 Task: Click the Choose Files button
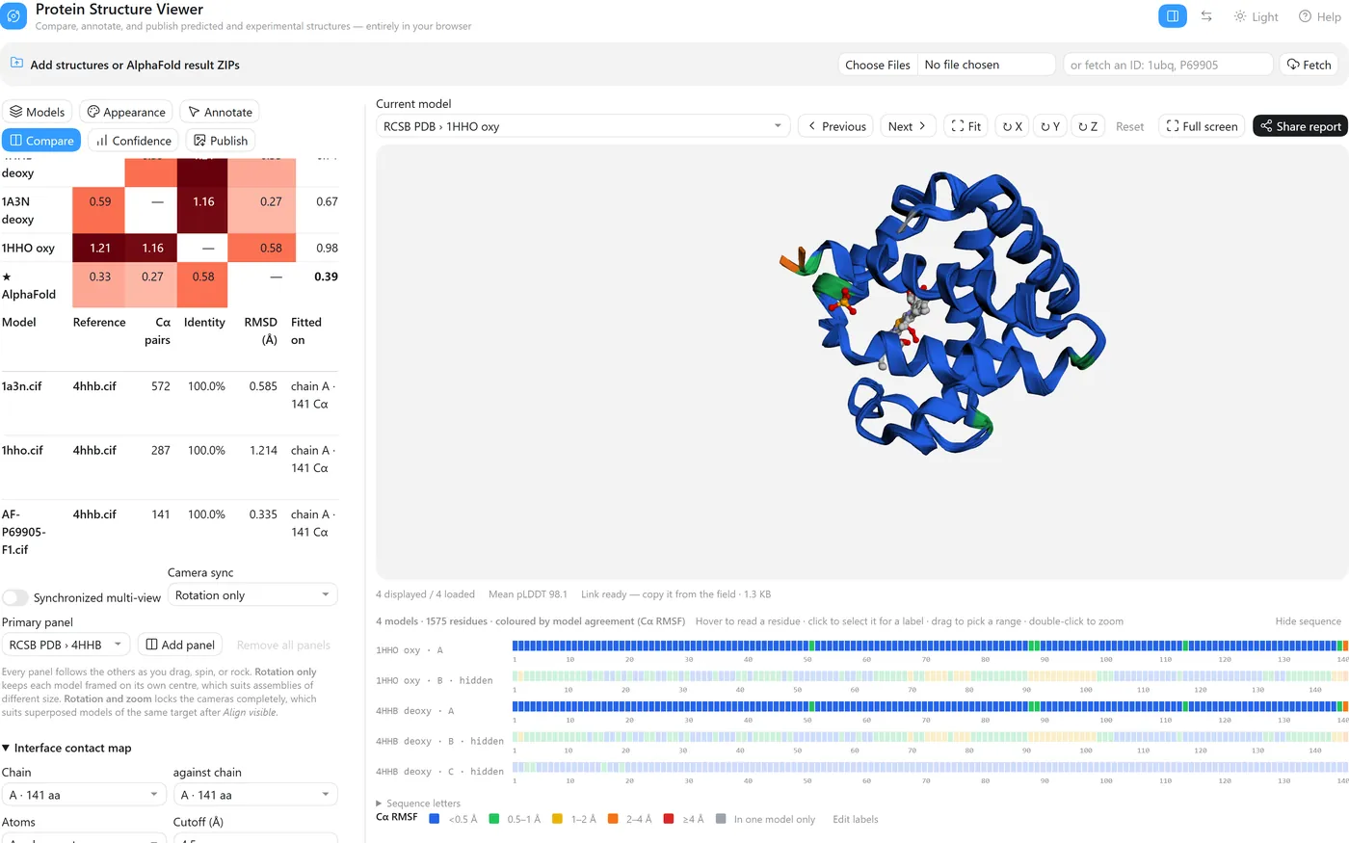tap(877, 65)
